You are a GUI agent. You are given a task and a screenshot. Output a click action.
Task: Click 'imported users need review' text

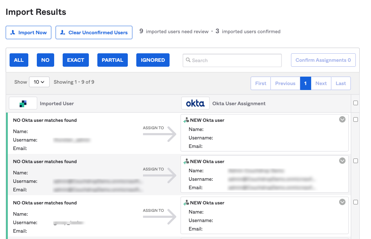coord(177,32)
